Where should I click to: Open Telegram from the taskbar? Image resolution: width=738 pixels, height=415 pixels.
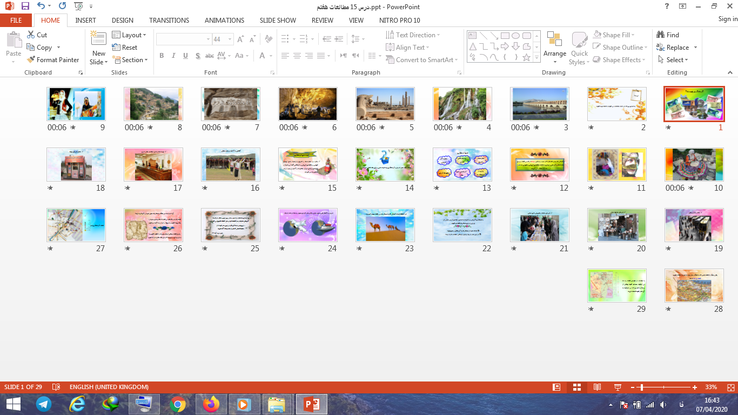pyautogui.click(x=44, y=404)
